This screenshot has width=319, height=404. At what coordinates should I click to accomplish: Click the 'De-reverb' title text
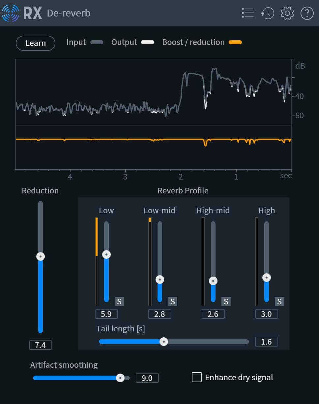pos(69,13)
